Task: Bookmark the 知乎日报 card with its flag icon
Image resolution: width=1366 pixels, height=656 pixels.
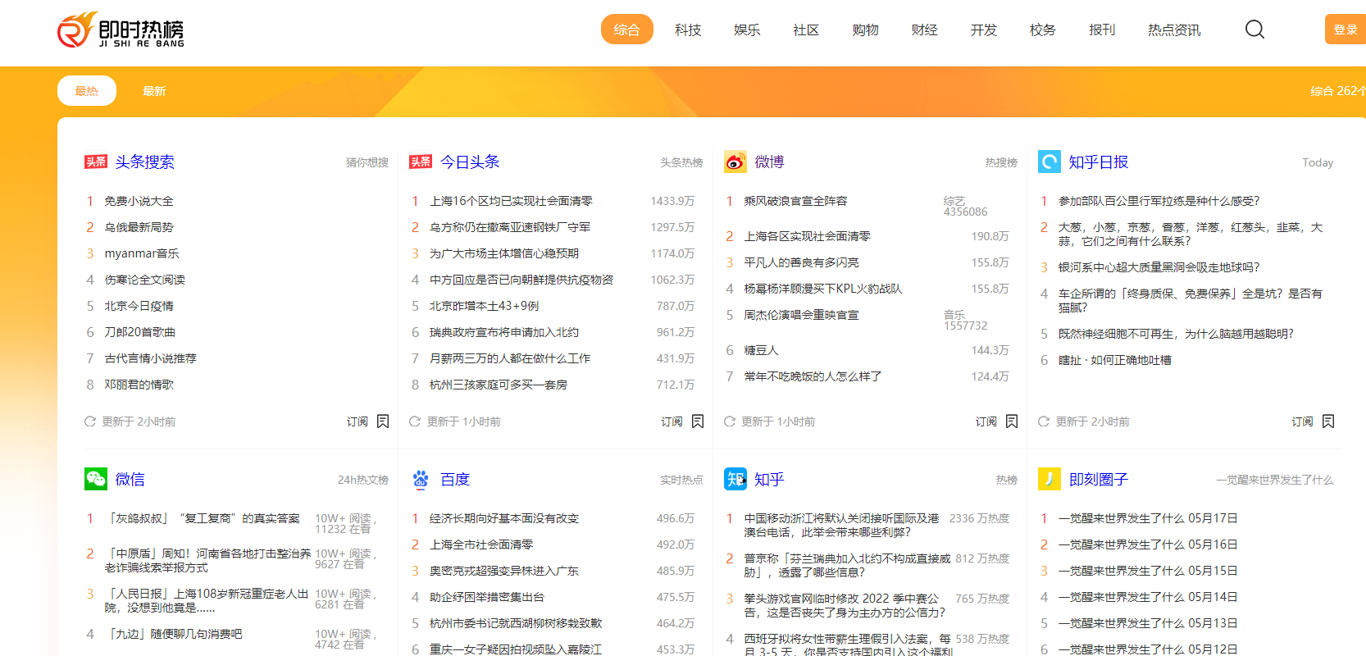Action: click(1328, 421)
